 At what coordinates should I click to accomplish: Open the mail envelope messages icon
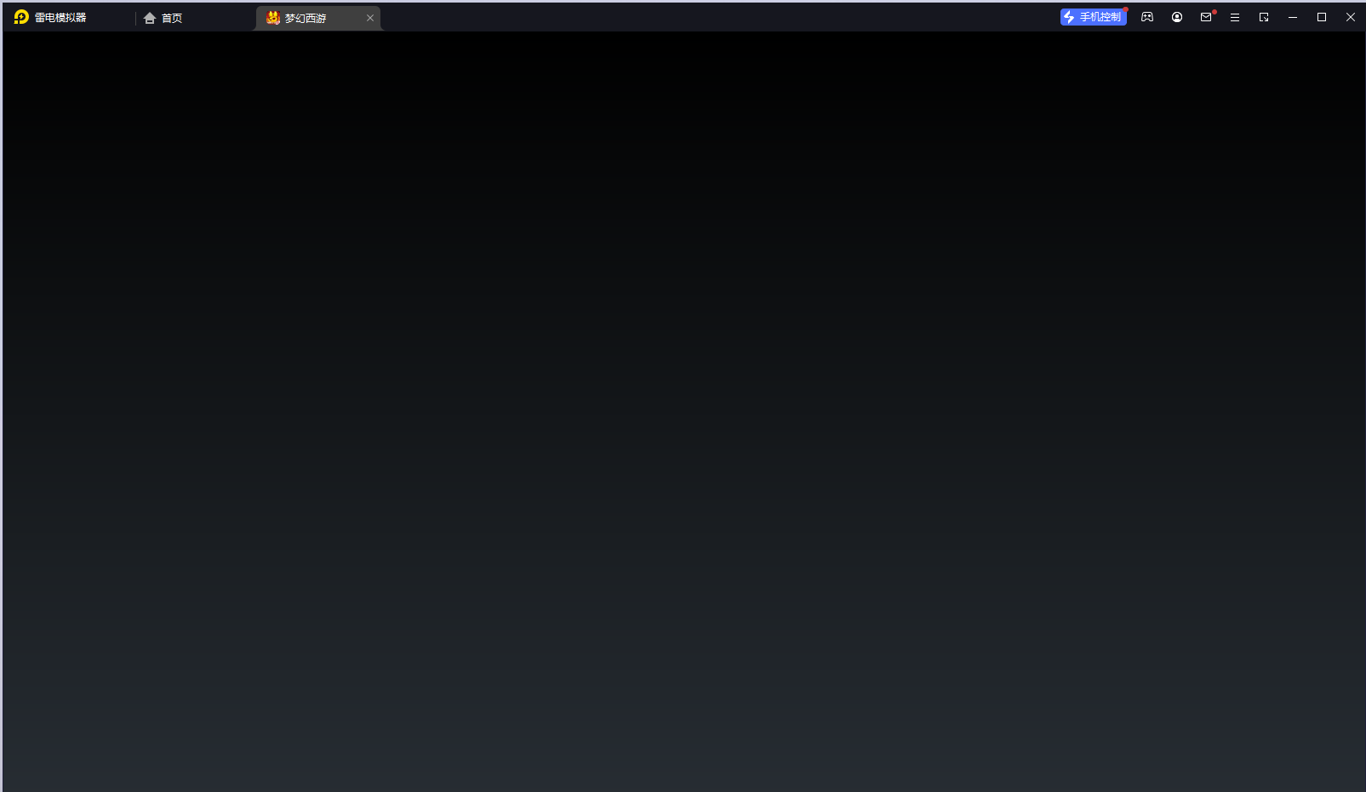tap(1205, 17)
